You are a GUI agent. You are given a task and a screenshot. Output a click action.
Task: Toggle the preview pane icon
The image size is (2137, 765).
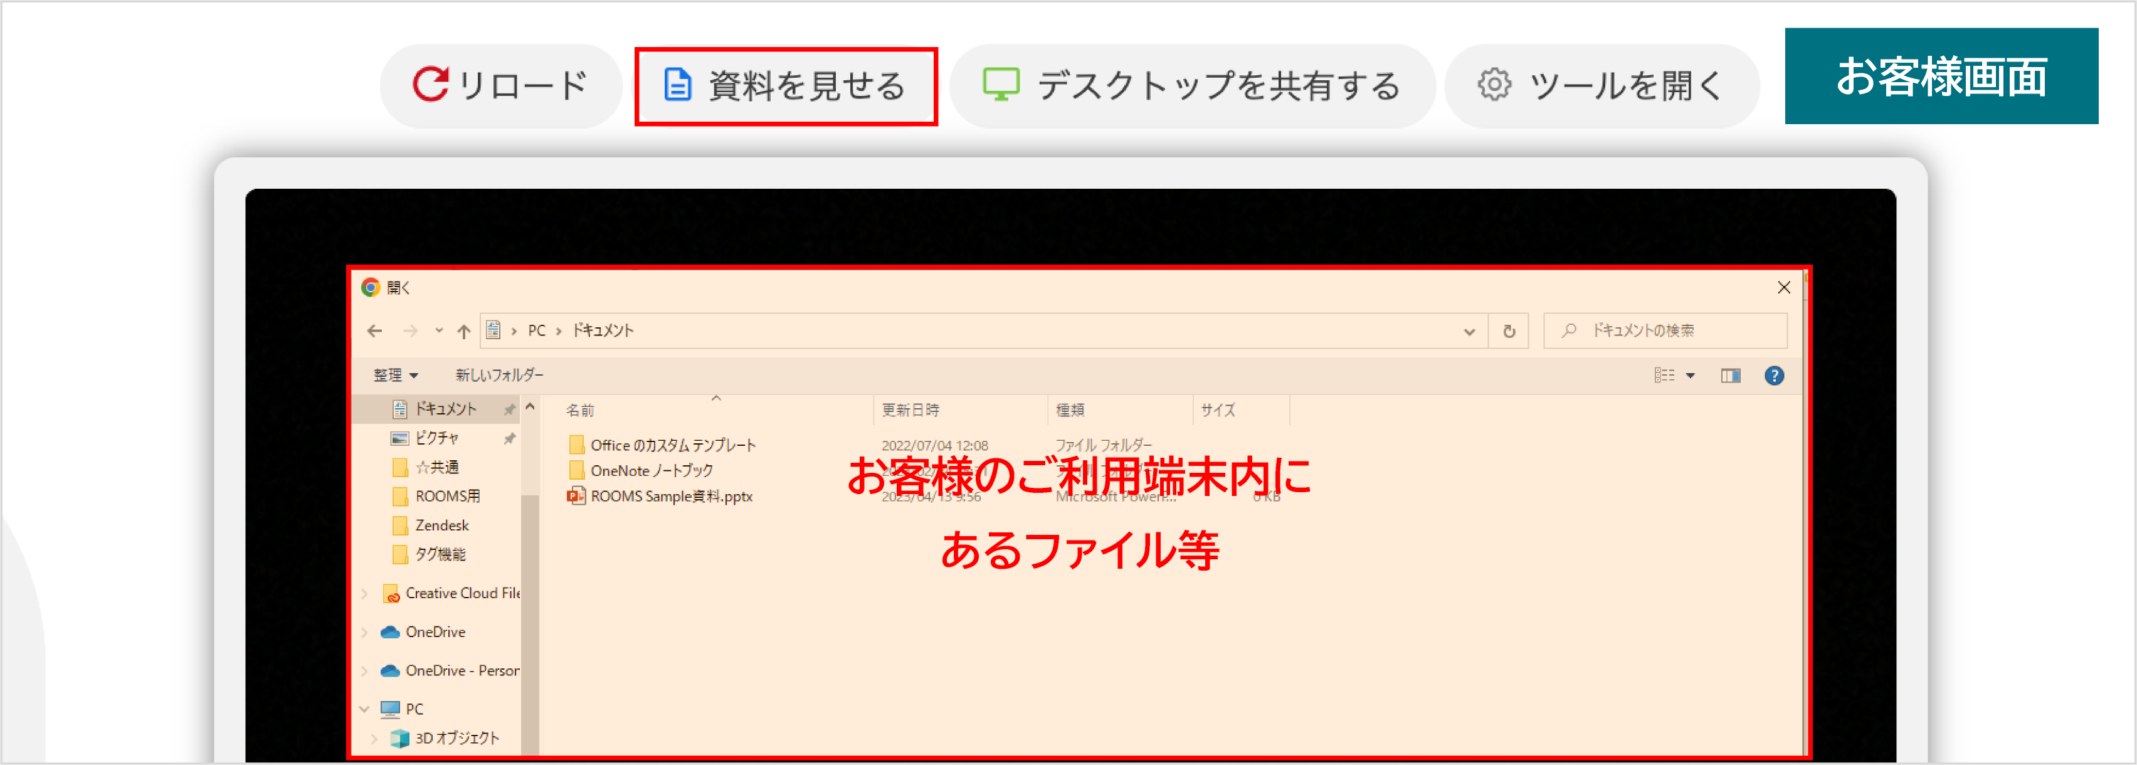pos(1731,375)
